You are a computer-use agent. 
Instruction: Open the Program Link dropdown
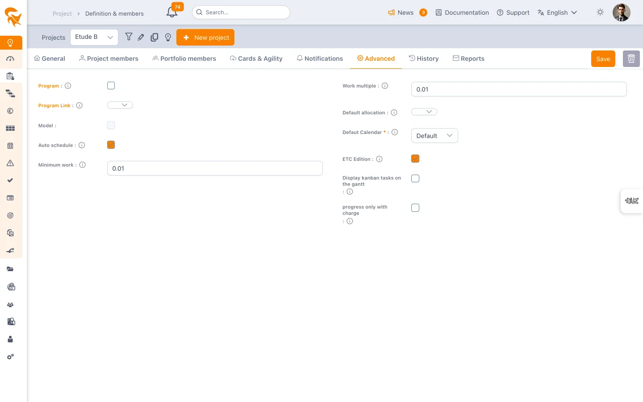(120, 105)
